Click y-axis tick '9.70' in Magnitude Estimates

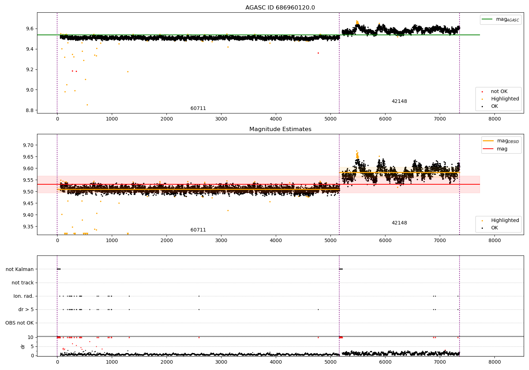pos(28,146)
